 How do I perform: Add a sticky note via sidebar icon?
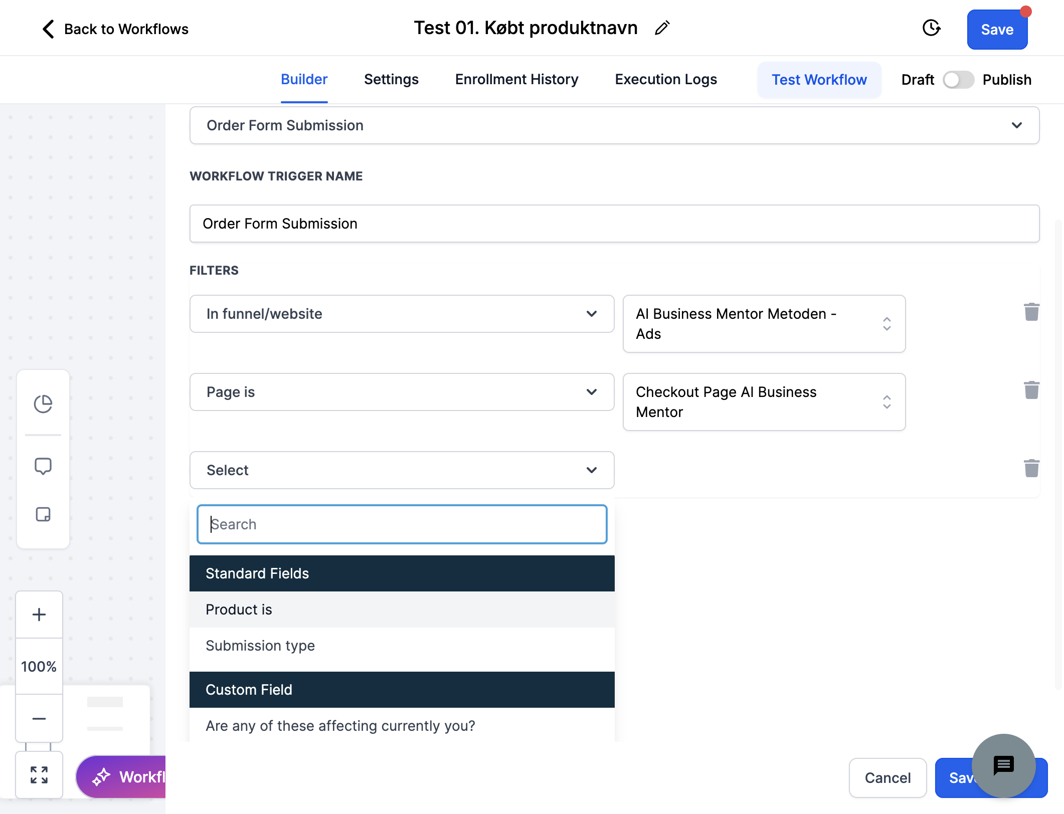(43, 514)
